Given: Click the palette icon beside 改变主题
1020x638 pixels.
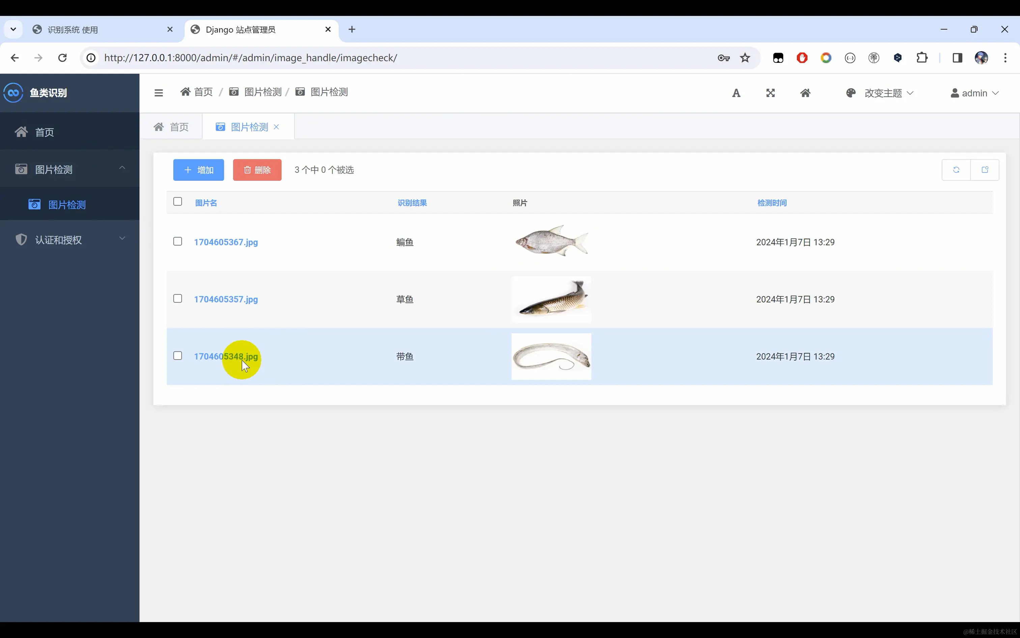Looking at the screenshot, I should click(x=851, y=93).
